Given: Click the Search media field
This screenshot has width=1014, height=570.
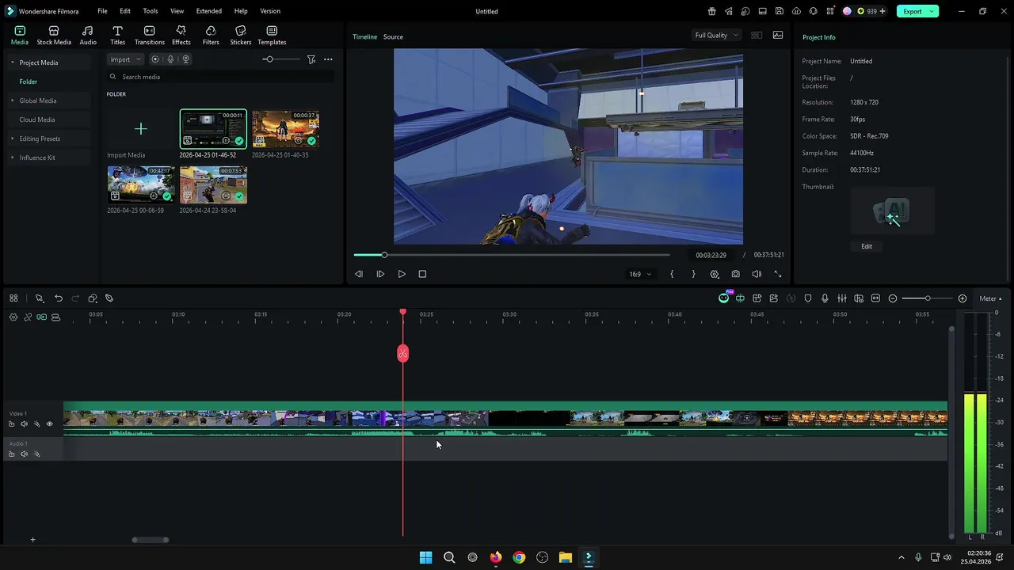Looking at the screenshot, I should [x=220, y=77].
